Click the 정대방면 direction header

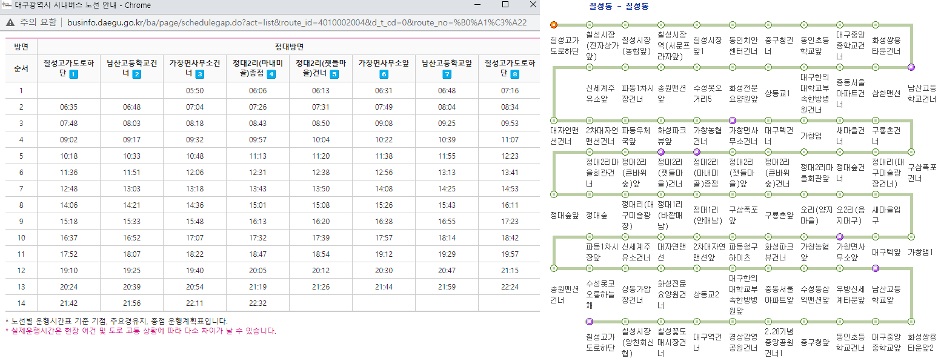coord(288,47)
